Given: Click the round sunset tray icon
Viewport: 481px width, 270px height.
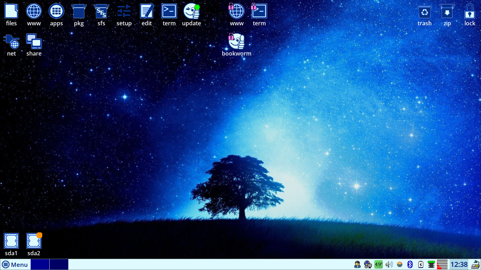Looking at the screenshot, I should coord(400,264).
